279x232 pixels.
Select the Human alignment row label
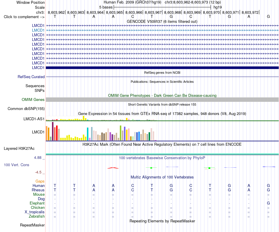click(38, 185)
